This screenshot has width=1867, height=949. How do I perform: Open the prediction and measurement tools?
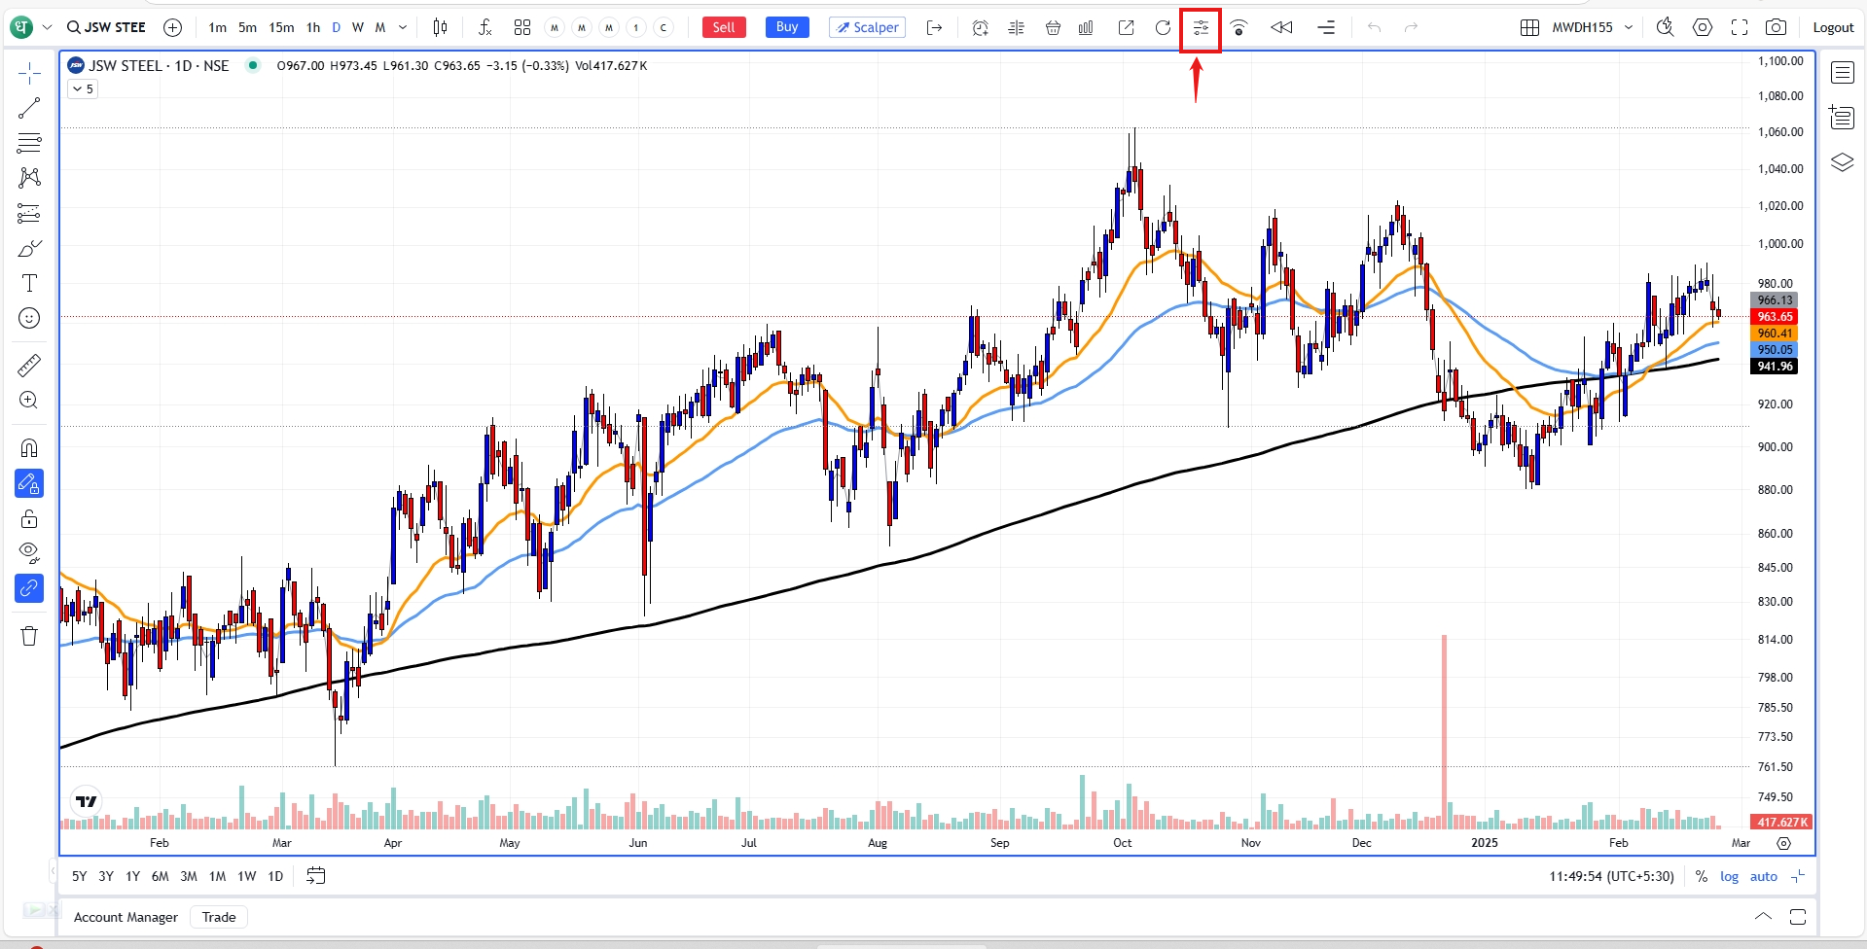[x=29, y=213]
